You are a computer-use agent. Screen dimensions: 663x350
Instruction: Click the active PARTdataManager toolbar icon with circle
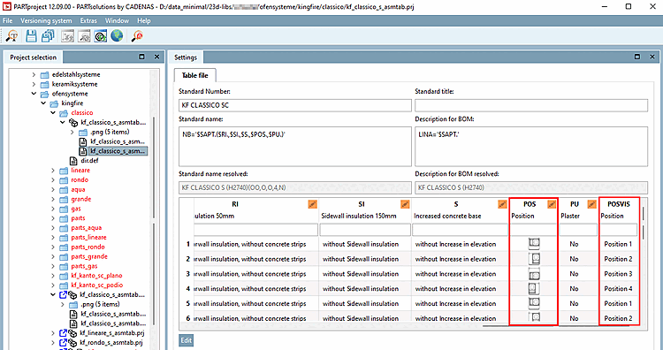pos(100,36)
